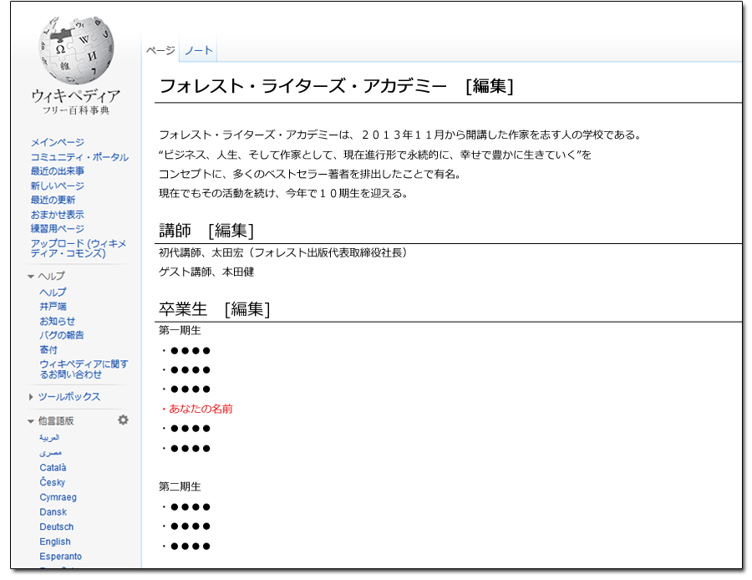Click the red あなたの名前 entry
752x580 pixels.
pyautogui.click(x=197, y=409)
